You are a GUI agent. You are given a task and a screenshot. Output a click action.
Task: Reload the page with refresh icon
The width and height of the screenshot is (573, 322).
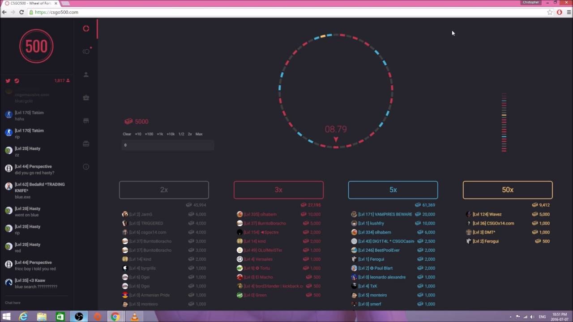pos(21,12)
